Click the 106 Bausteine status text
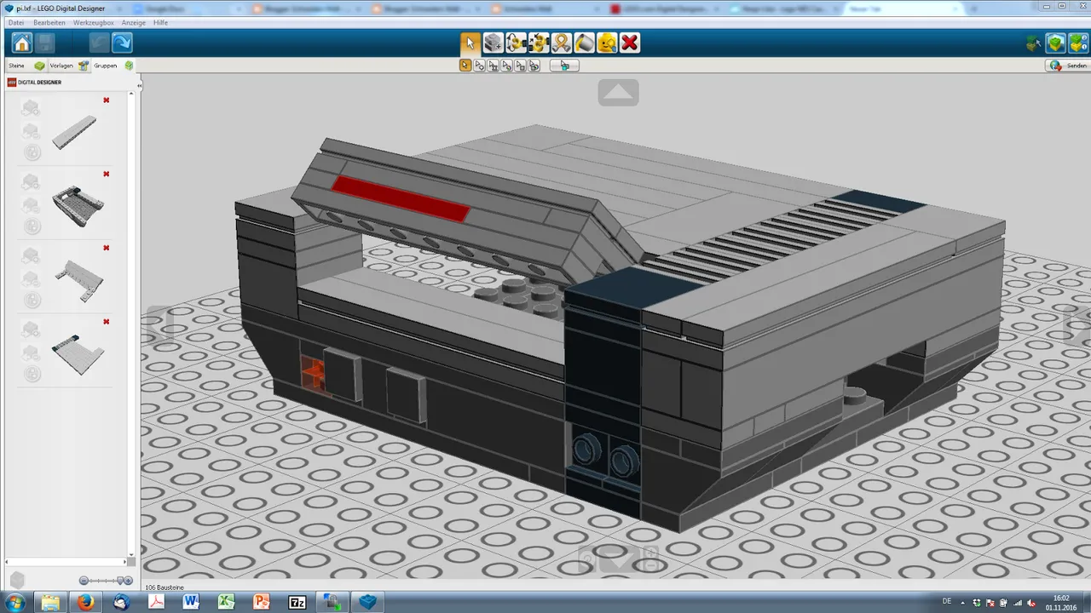 (164, 587)
